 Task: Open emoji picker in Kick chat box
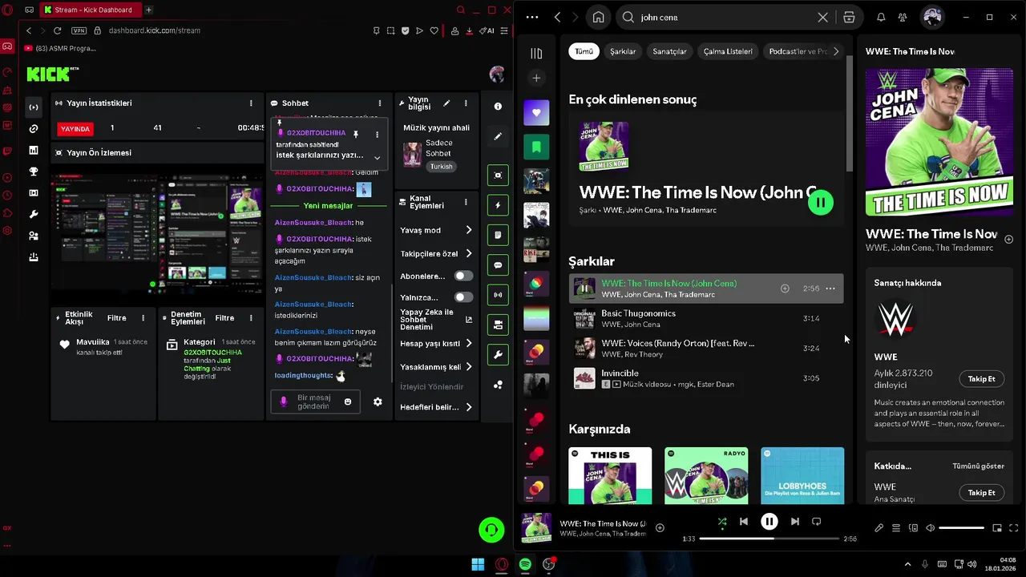click(347, 401)
